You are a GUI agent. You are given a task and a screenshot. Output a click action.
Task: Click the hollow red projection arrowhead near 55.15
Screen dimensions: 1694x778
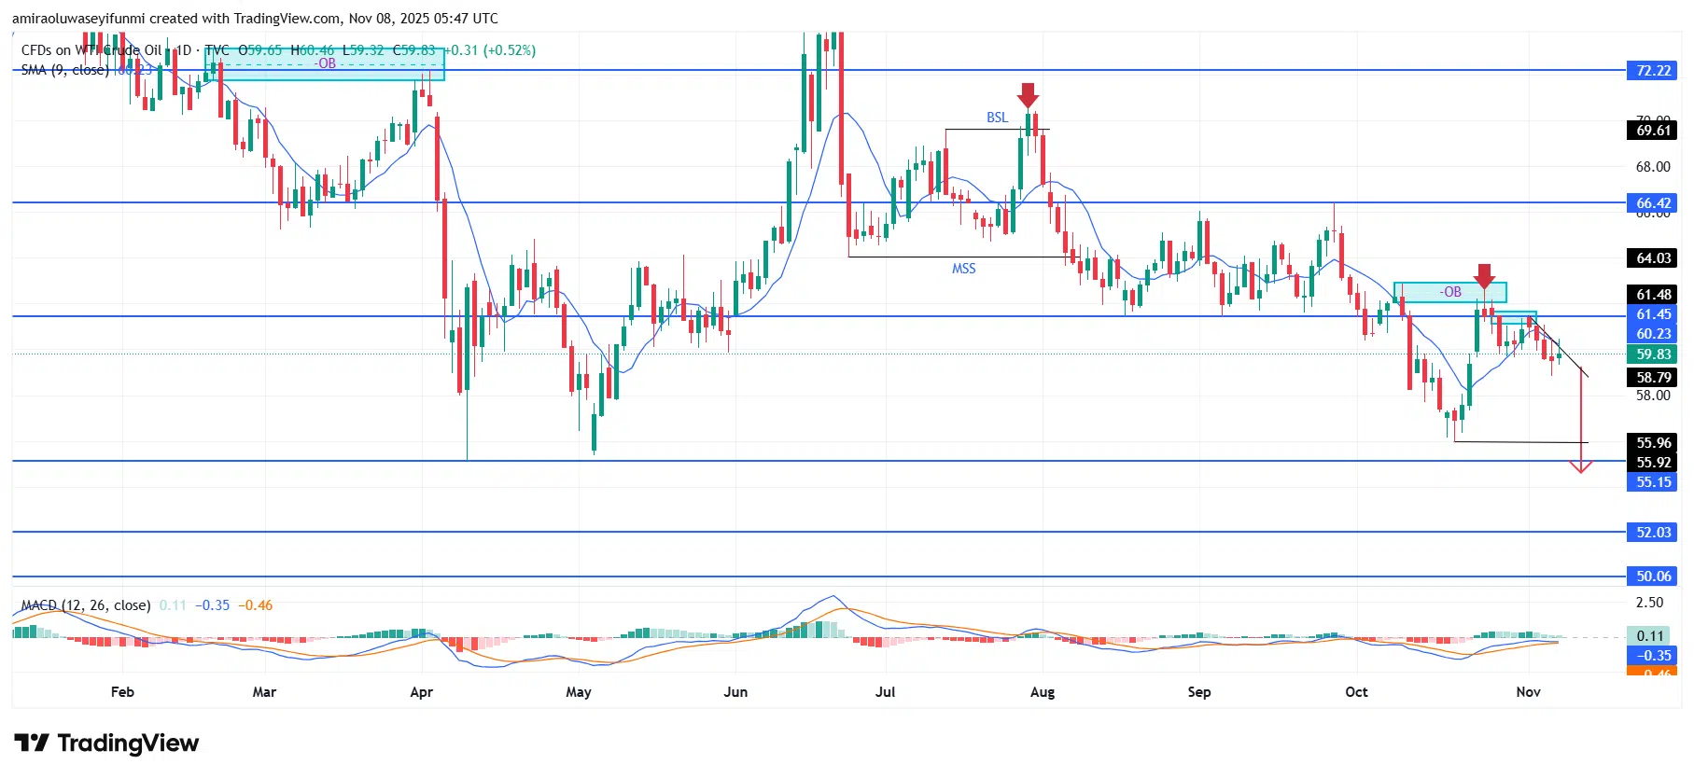click(1580, 466)
